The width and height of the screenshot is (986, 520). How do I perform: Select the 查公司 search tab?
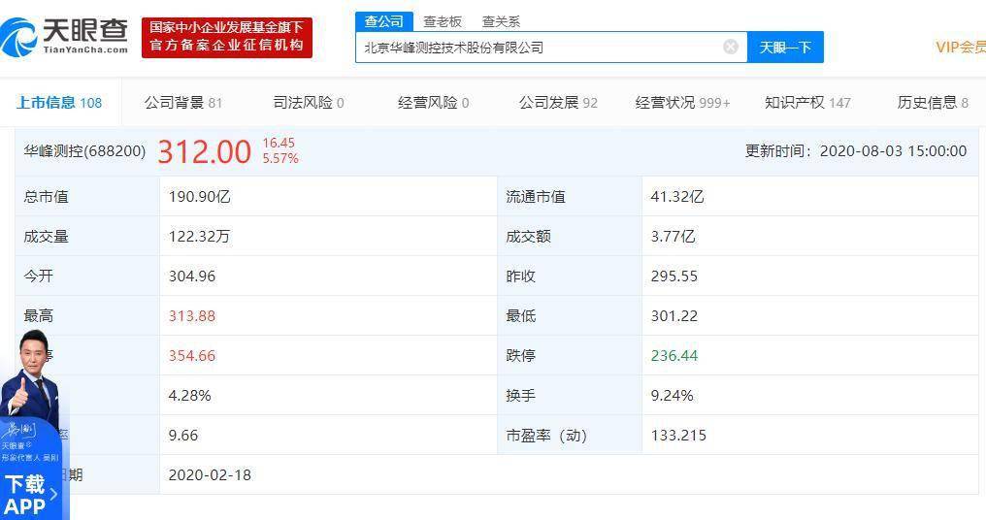pyautogui.click(x=383, y=21)
